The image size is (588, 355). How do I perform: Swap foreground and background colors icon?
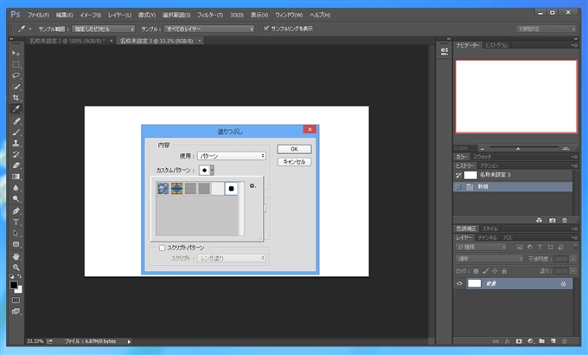(x=19, y=276)
